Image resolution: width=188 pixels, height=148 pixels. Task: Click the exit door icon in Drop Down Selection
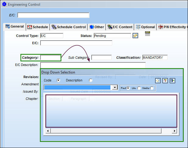point(172,81)
